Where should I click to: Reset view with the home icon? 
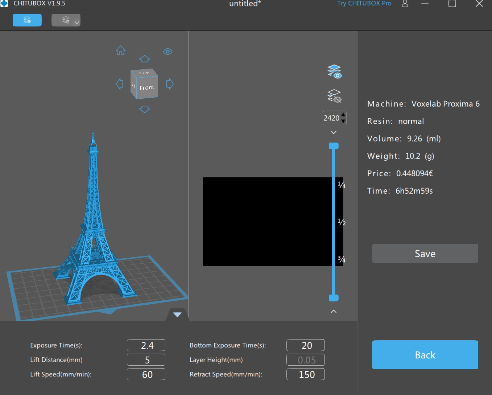(121, 50)
